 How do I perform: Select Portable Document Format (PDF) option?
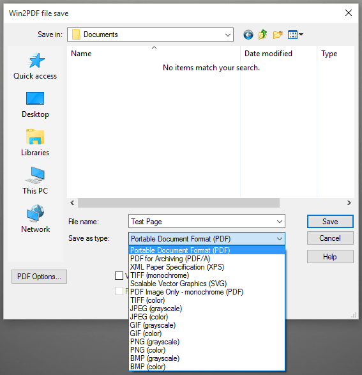coord(207,250)
